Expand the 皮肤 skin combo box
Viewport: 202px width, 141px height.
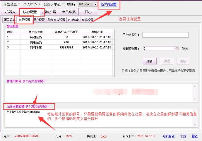[x=95, y=4]
